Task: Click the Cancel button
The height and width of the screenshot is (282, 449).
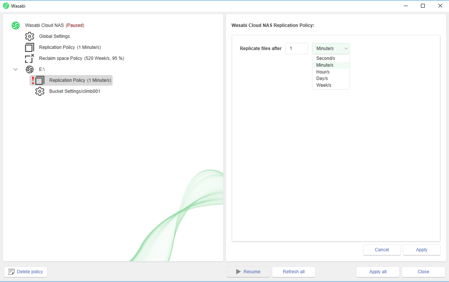Action: coord(382,250)
